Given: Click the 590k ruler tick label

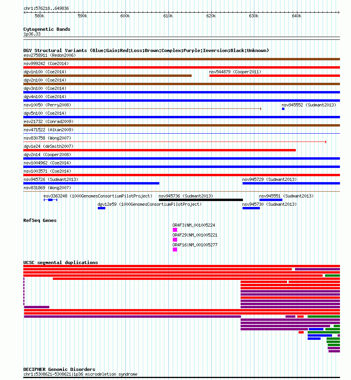Looking at the screenshot, I should pos(82,16).
